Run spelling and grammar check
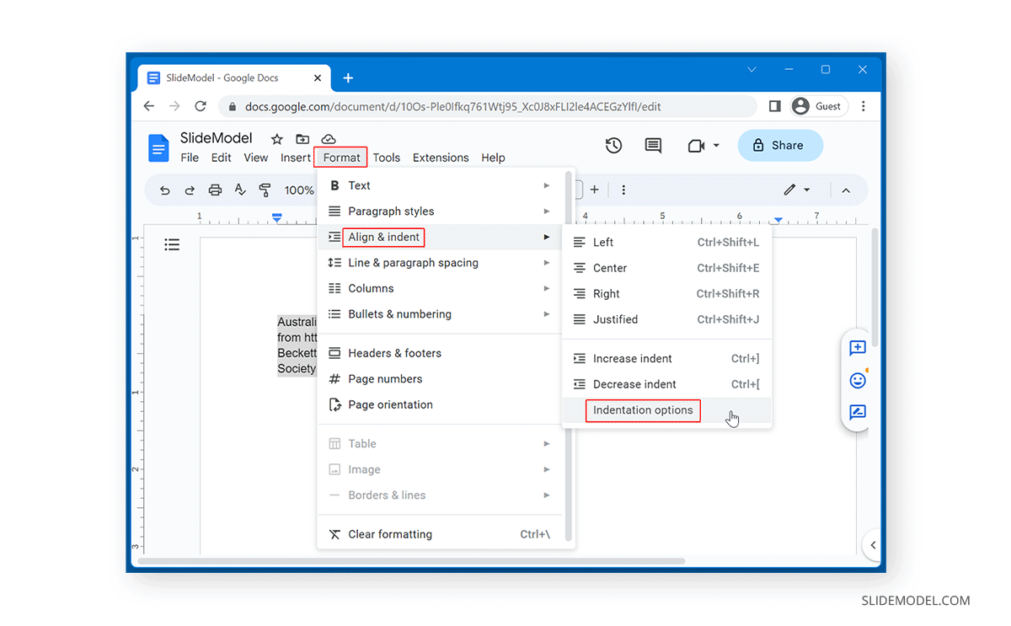The width and height of the screenshot is (1011, 626). pyautogui.click(x=240, y=190)
